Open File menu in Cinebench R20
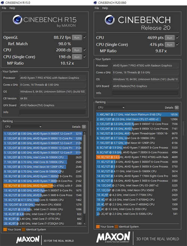Viewport: 187px width, 246px height. 97,8
